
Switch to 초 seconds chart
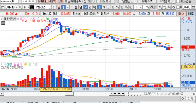[x=90, y=7]
